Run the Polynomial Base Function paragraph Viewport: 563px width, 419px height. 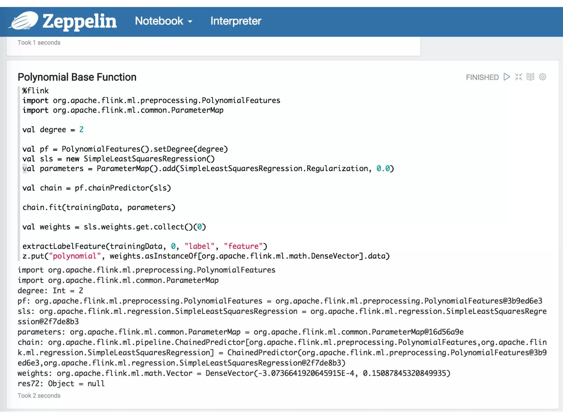(x=507, y=77)
